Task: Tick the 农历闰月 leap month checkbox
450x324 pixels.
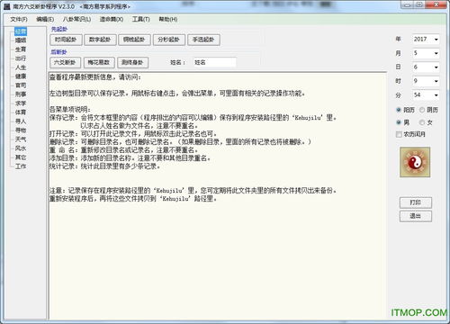Action: coord(410,134)
